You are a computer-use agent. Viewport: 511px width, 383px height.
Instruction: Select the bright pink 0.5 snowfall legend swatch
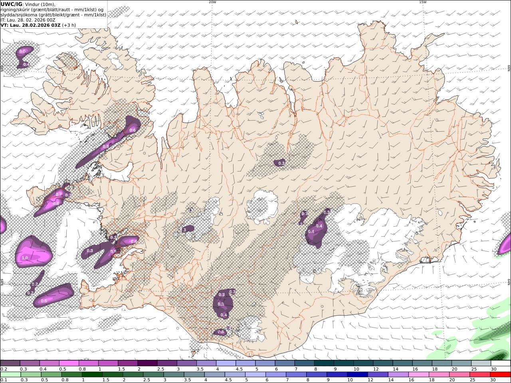point(69,363)
